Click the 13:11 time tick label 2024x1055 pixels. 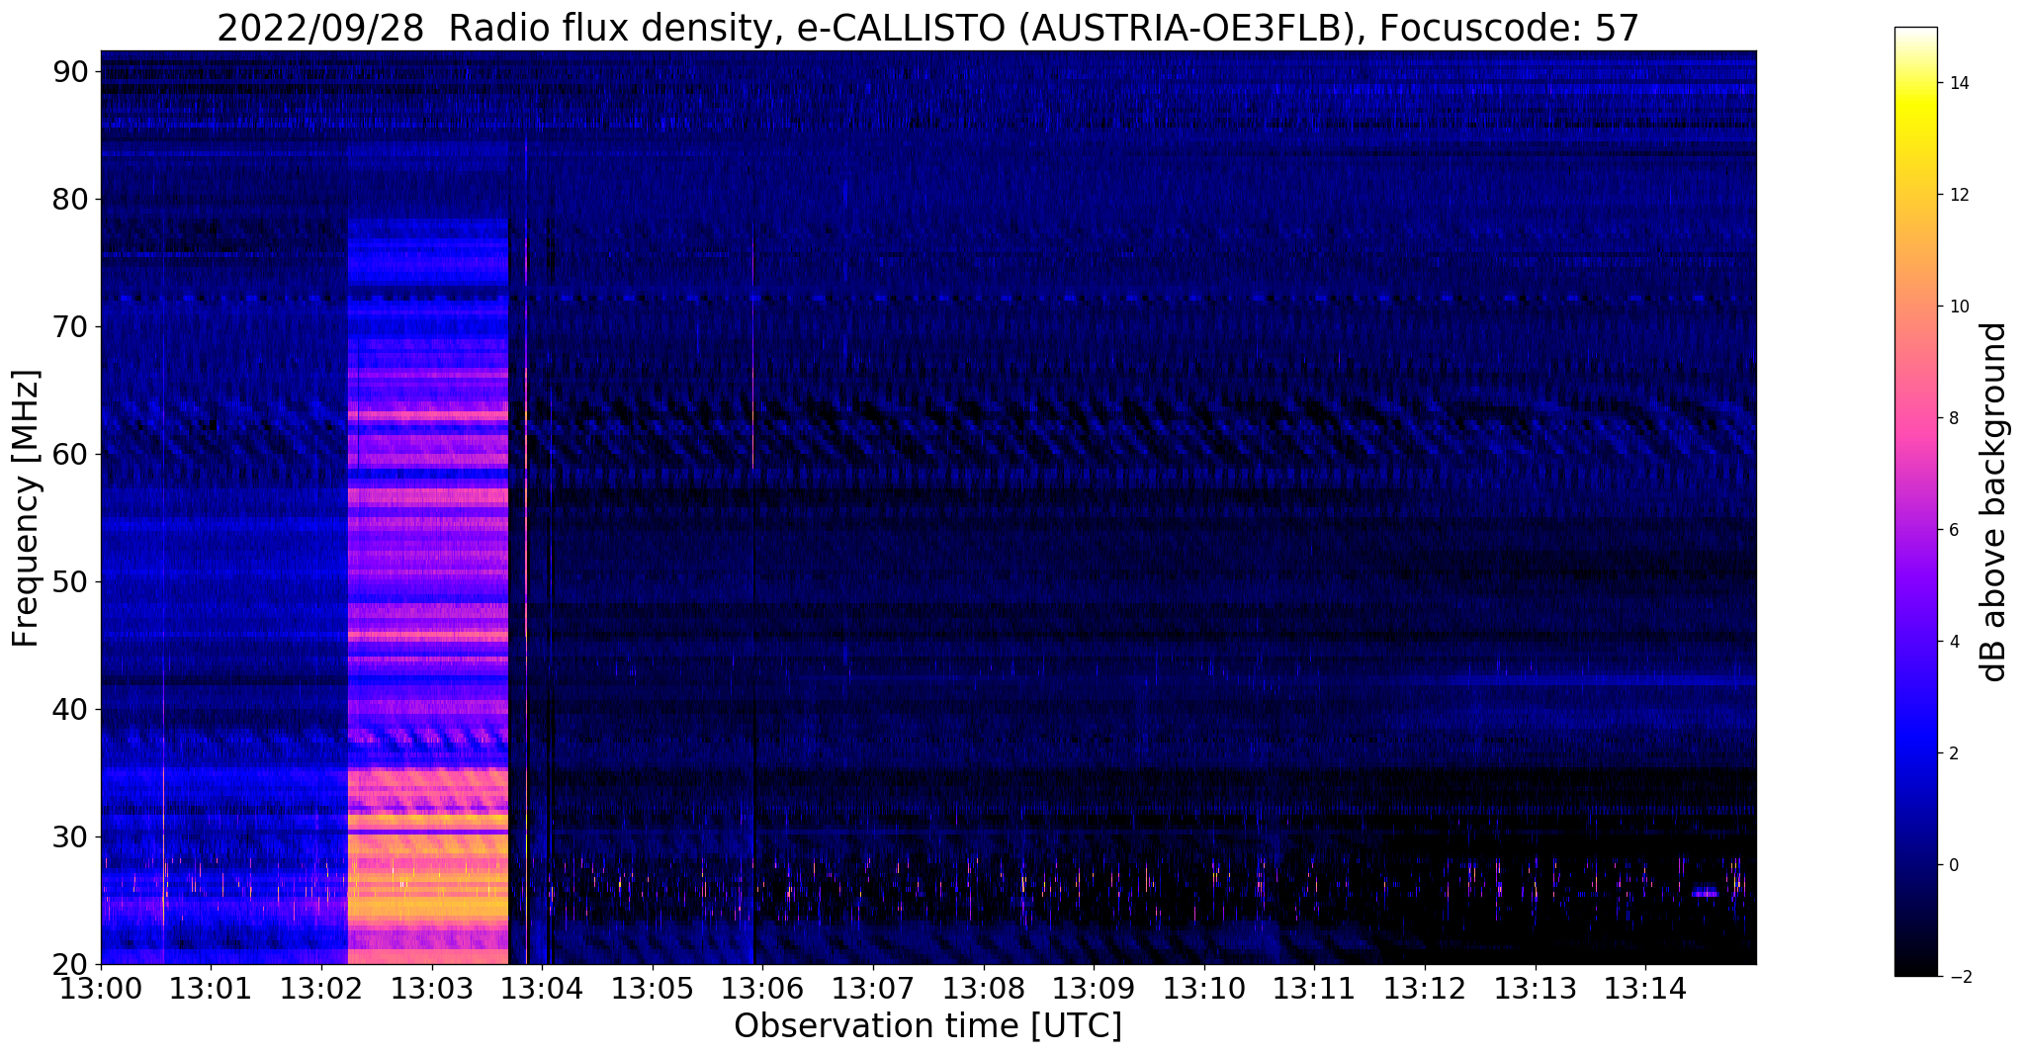click(x=1315, y=987)
